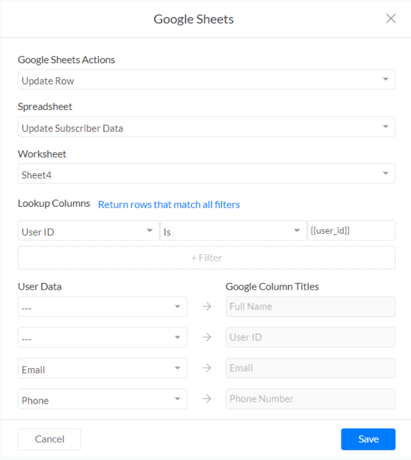Click the Full Name column title field
Image resolution: width=411 pixels, height=460 pixels.
point(310,307)
